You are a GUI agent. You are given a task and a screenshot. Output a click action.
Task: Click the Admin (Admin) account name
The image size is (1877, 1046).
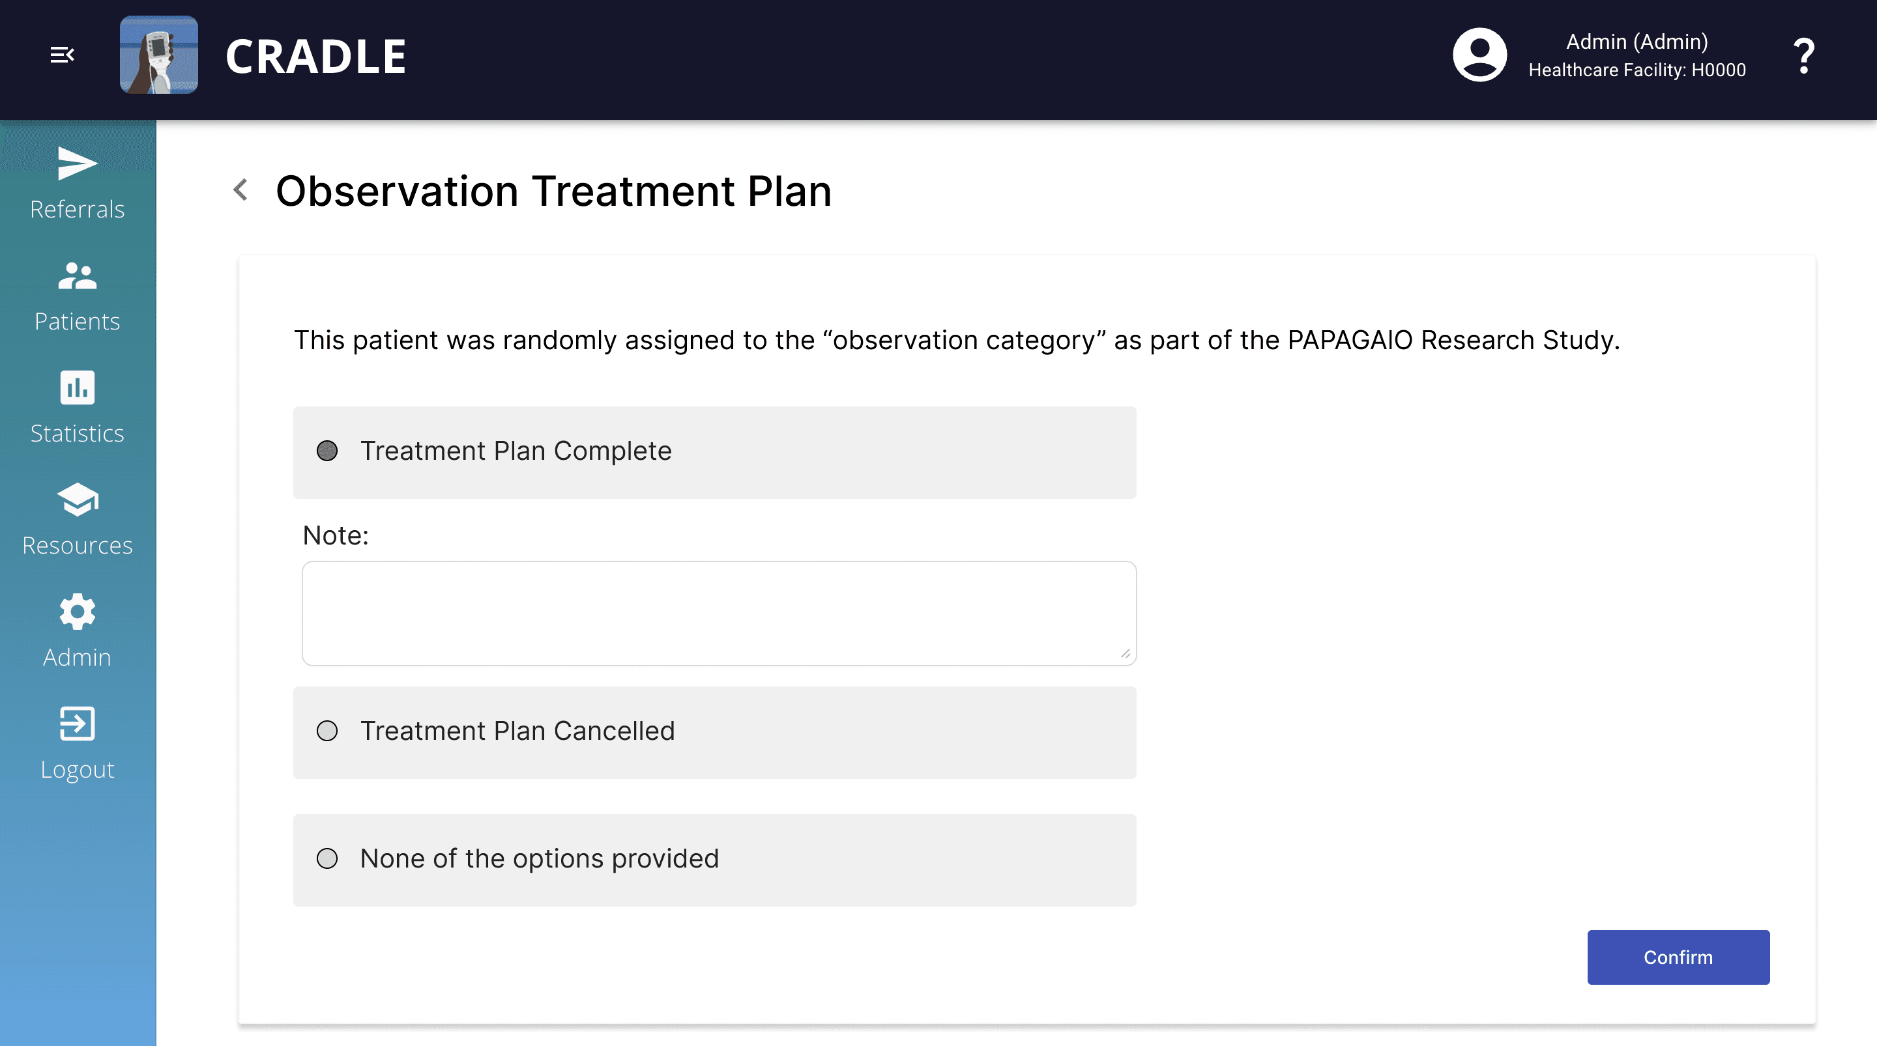pos(1637,42)
